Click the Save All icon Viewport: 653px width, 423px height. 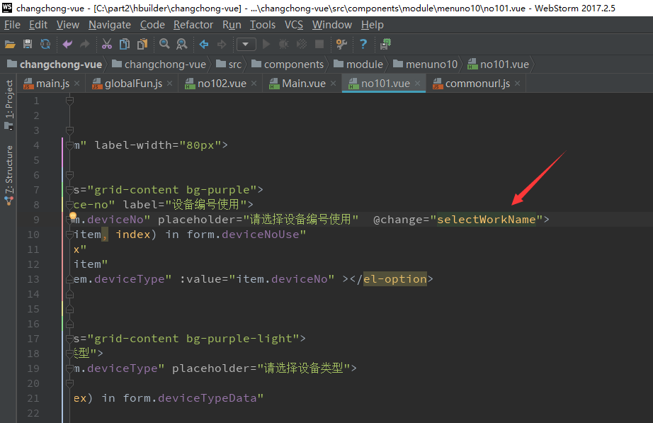click(x=27, y=44)
